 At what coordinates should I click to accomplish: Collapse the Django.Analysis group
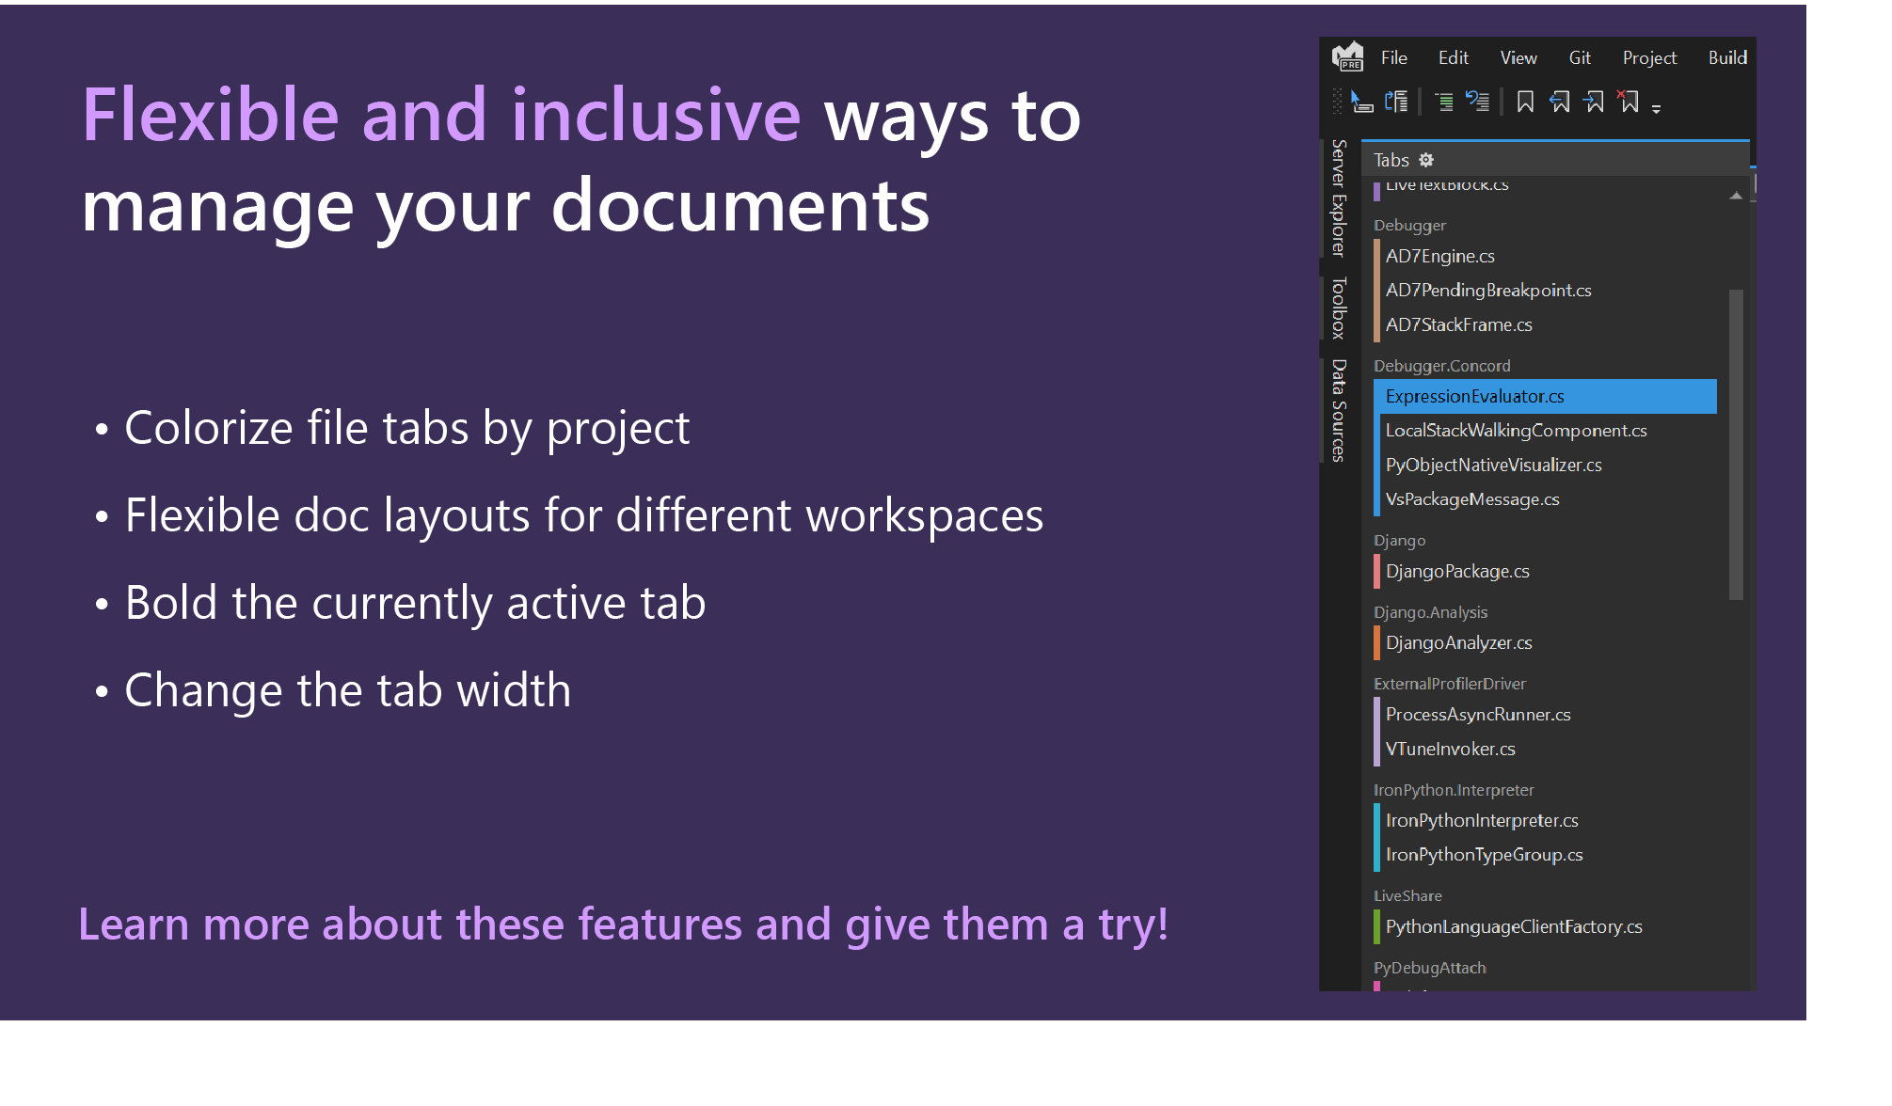coord(1430,612)
